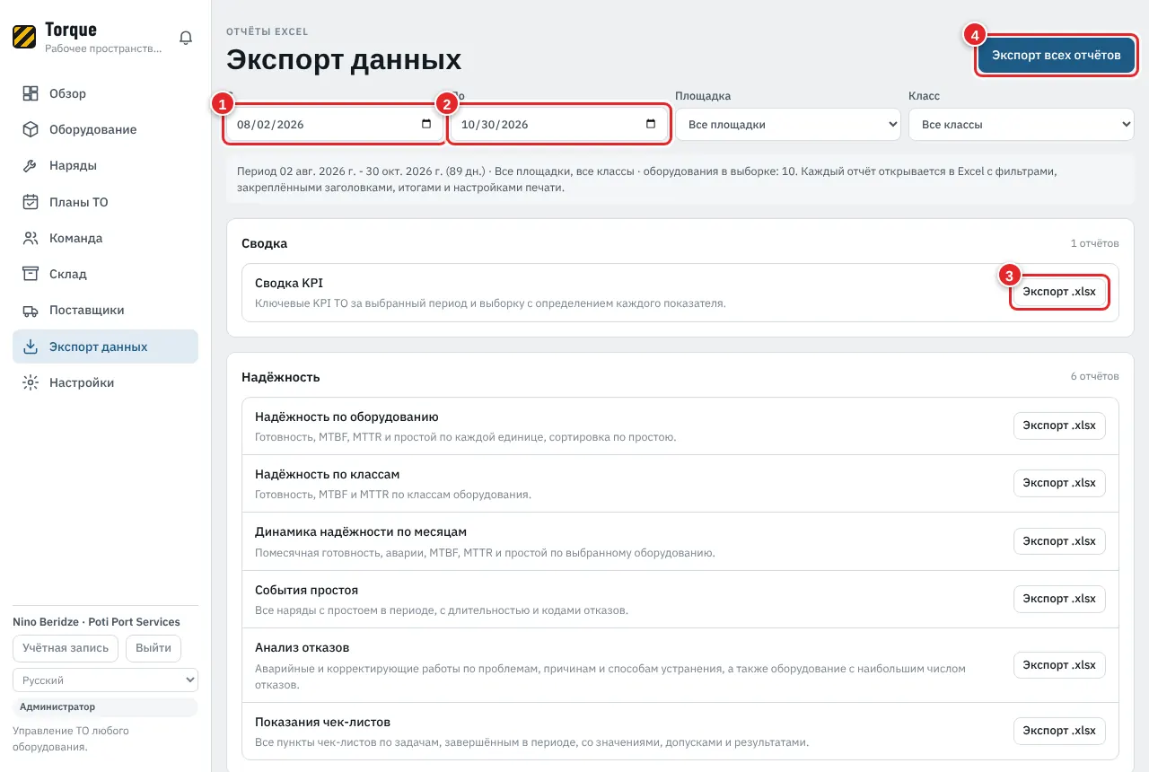
Task: Export Показания чек-листов report
Action: pyautogui.click(x=1059, y=731)
